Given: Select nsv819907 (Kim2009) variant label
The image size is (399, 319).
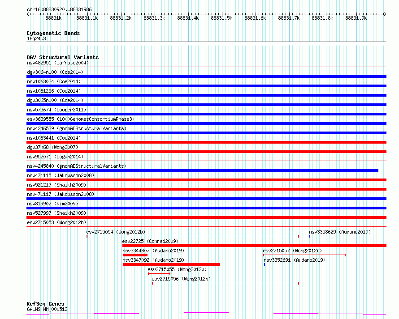Looking at the screenshot, I should pos(52,204).
